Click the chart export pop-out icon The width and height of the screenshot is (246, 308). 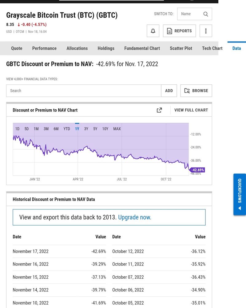[x=159, y=110]
